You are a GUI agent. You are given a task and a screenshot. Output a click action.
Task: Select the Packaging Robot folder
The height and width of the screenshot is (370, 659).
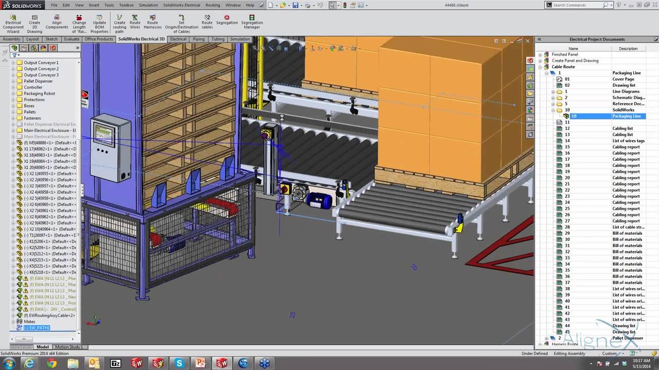click(39, 94)
